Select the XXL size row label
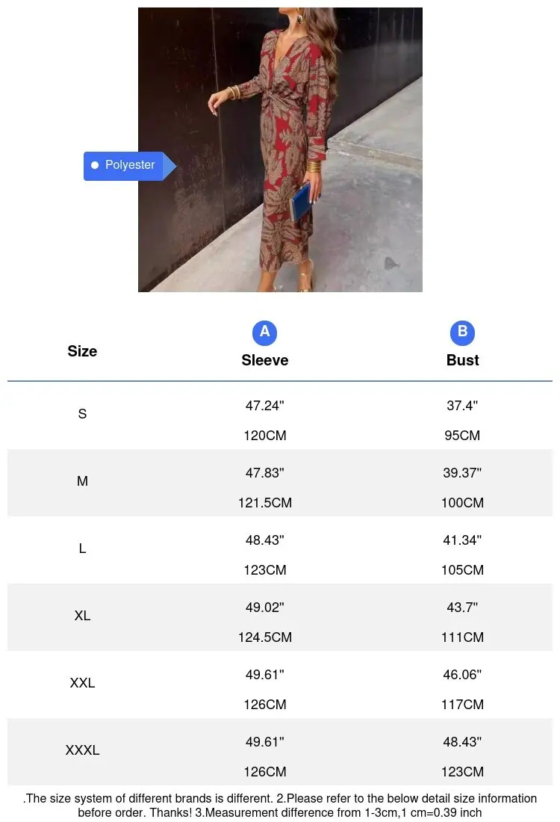The width and height of the screenshot is (560, 822). coord(82,682)
